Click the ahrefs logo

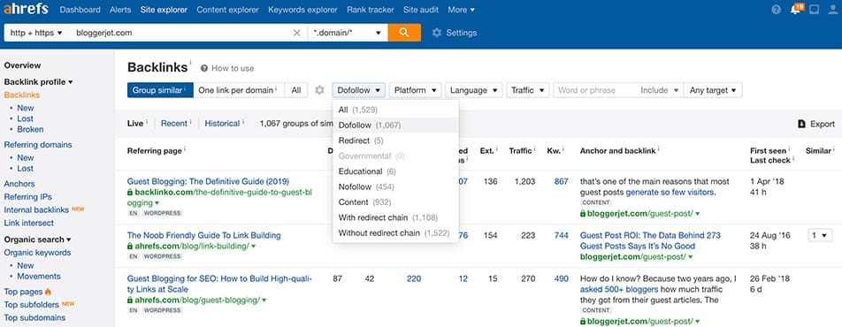click(x=26, y=9)
